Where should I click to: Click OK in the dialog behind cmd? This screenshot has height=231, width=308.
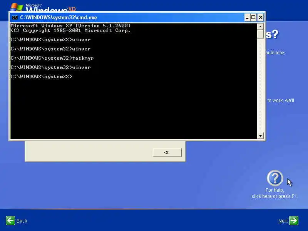point(167,152)
